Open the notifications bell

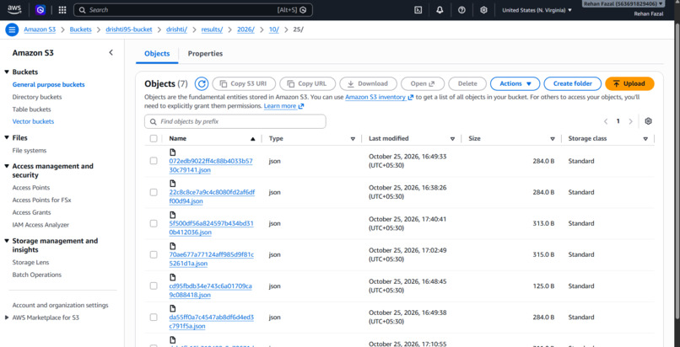440,10
